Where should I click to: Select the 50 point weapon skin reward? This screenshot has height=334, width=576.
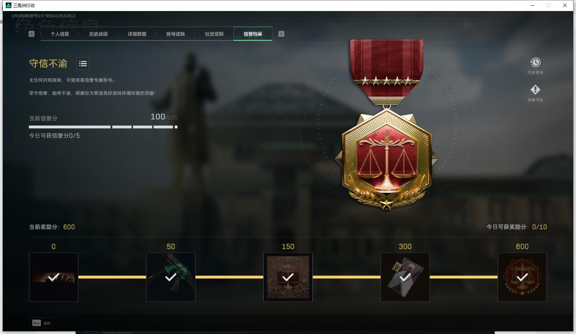click(x=171, y=277)
